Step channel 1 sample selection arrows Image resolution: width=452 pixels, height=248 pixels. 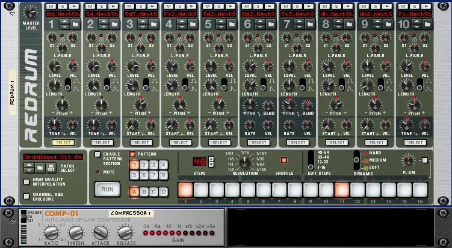pyautogui.click(x=64, y=25)
